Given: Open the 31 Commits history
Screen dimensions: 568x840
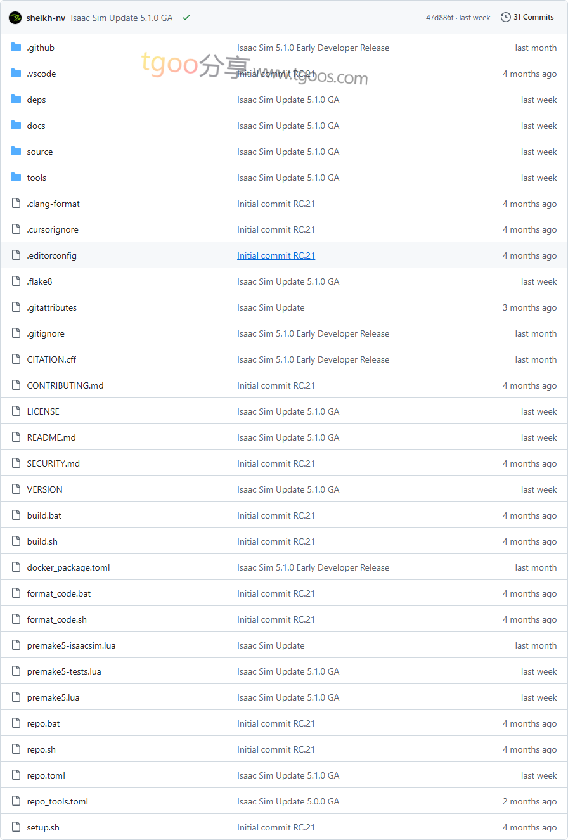Looking at the screenshot, I should (533, 17).
